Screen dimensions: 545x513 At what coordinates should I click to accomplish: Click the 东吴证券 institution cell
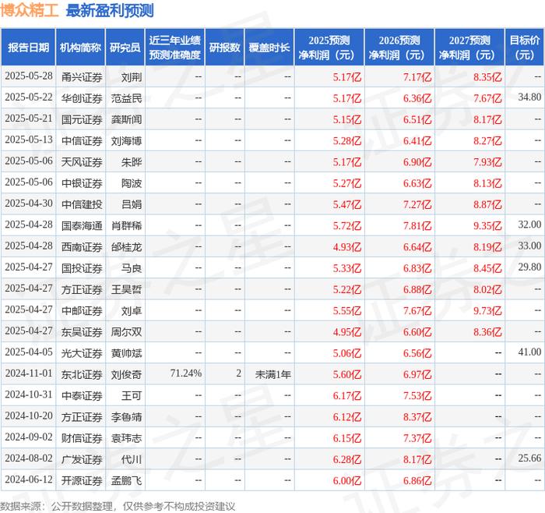82,331
